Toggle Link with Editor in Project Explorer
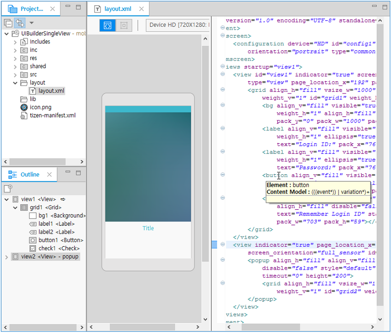Image resolution: width=392 pixels, height=333 pixels. click(19, 23)
